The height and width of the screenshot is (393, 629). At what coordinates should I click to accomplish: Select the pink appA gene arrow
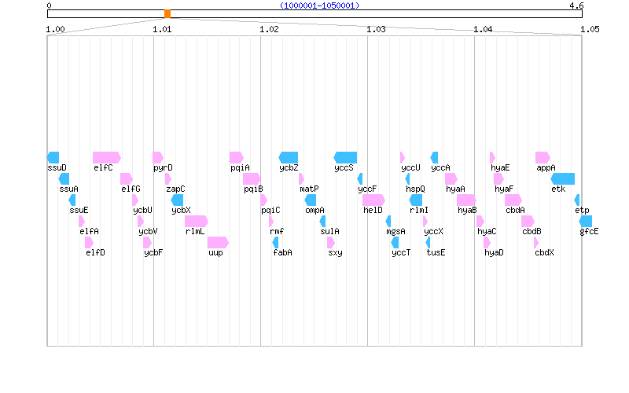[543, 157]
